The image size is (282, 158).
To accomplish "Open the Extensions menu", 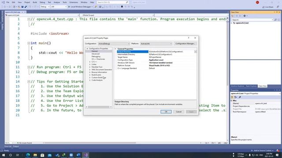I will [74, 2].
